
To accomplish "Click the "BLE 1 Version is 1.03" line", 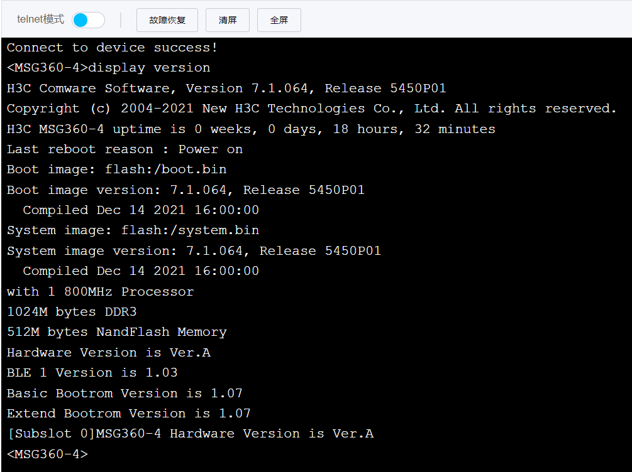I will click(x=92, y=373).
